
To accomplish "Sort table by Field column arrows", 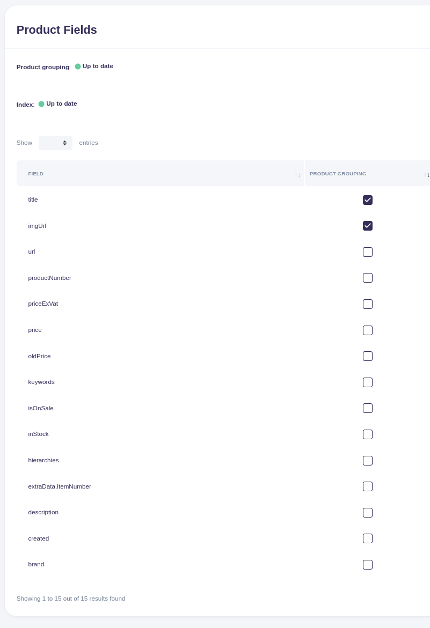I will point(297,174).
